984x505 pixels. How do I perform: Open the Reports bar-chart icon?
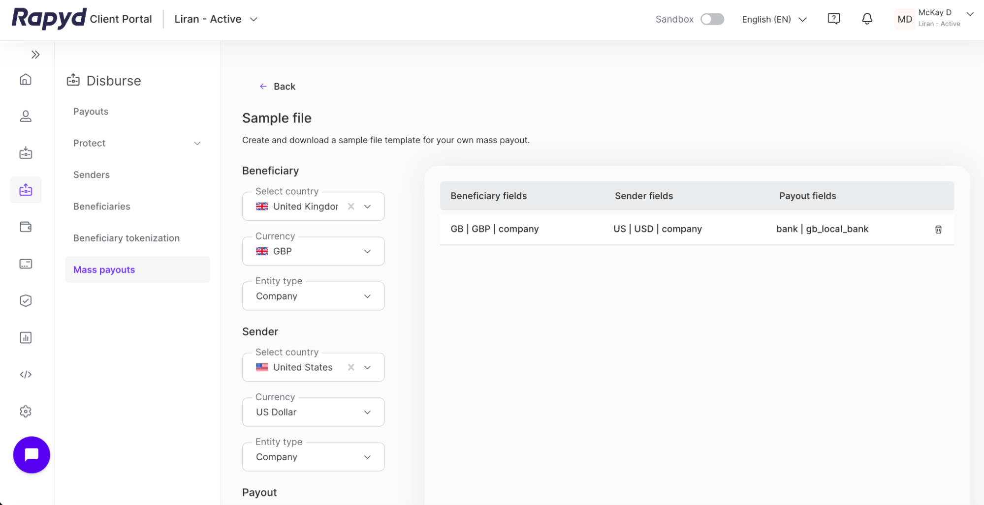click(26, 337)
